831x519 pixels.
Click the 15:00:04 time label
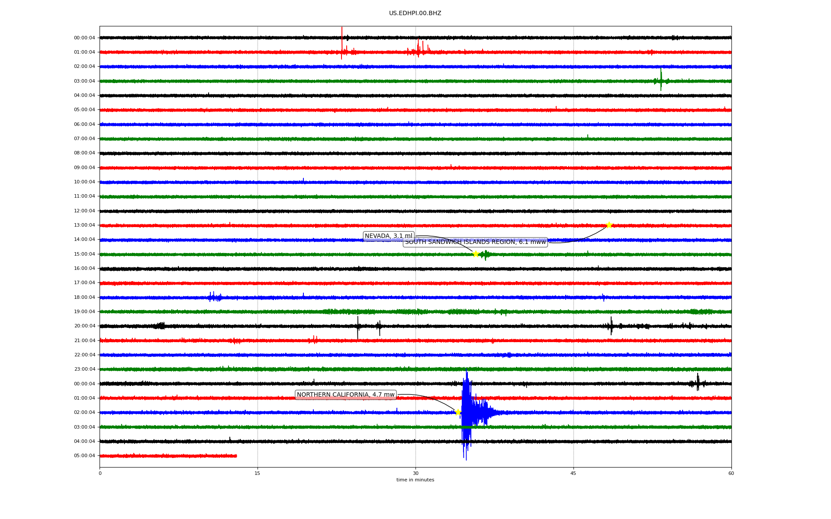(84, 254)
